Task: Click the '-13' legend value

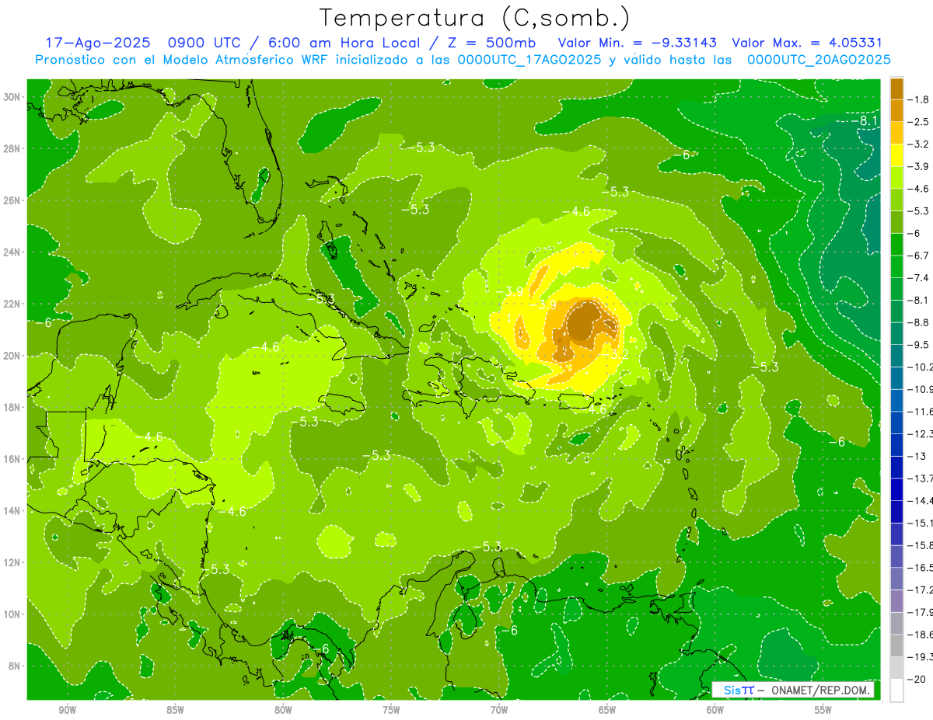Action: (917, 456)
